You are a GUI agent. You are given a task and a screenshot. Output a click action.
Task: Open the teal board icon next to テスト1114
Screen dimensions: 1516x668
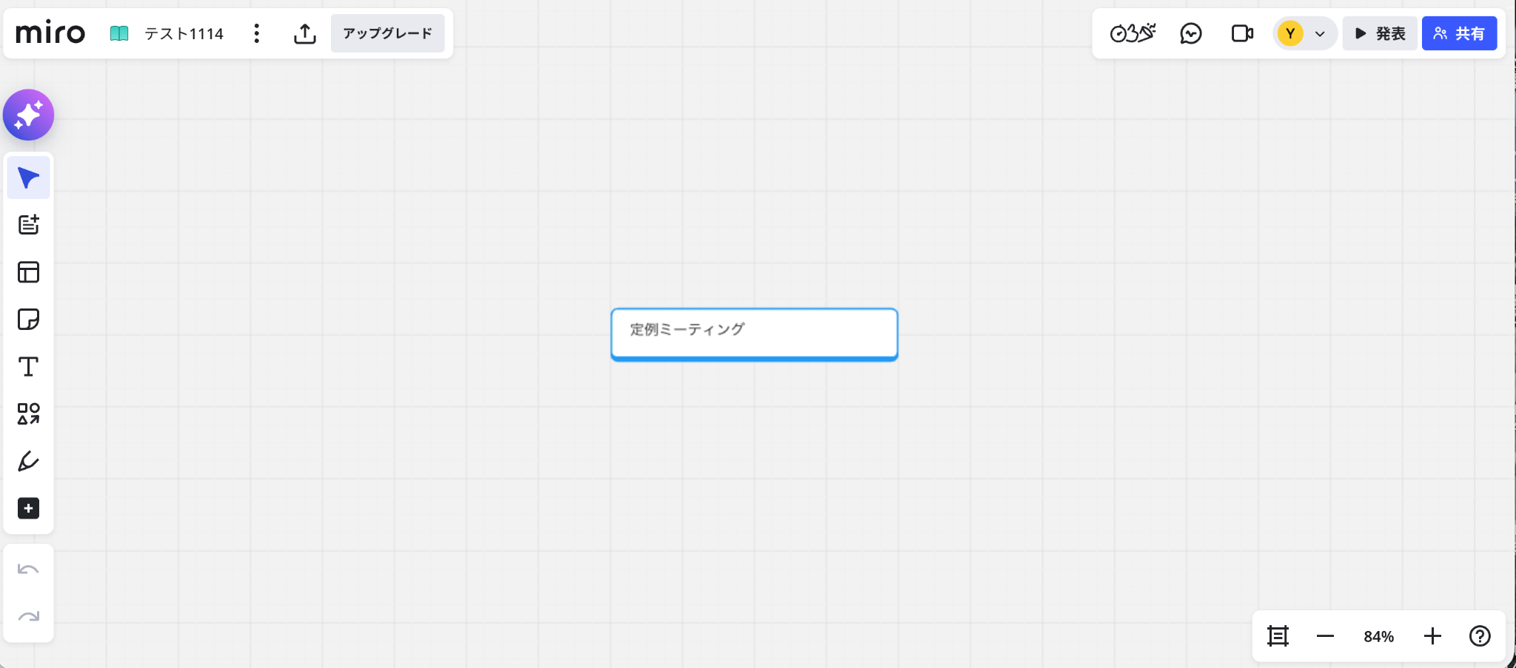coord(119,33)
